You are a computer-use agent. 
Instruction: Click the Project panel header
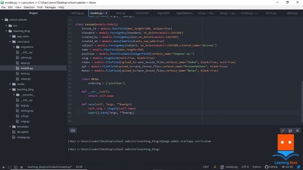pyautogui.click(x=33, y=13)
